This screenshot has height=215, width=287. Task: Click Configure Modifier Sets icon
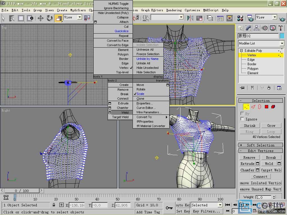(x=279, y=88)
